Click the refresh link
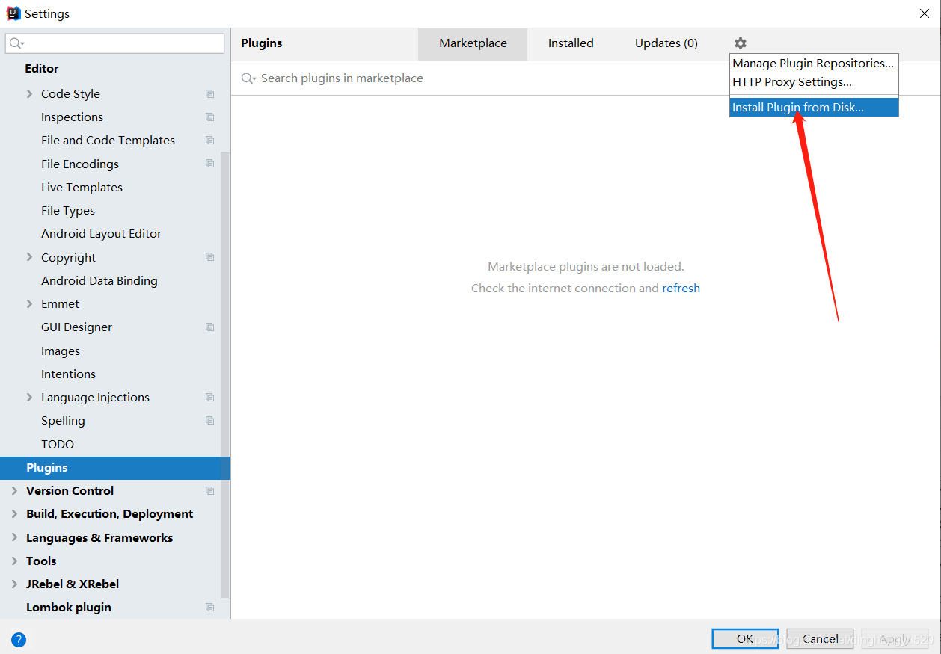941x654 pixels. pos(681,289)
